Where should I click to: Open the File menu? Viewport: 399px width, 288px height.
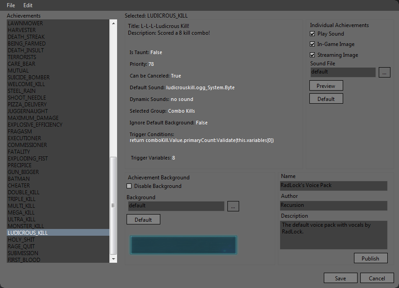11,5
